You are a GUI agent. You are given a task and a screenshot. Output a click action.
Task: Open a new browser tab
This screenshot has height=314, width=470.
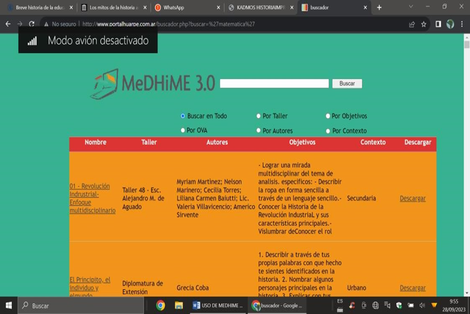pos(379,8)
